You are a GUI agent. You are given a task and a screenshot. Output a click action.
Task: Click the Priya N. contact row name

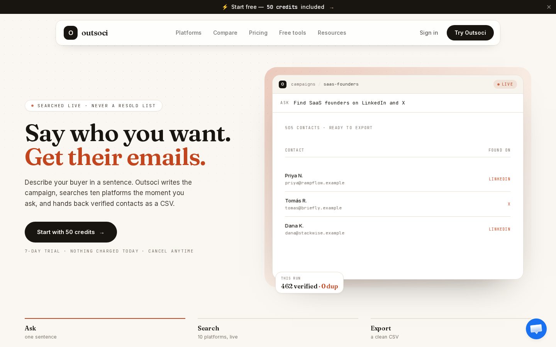[x=294, y=176]
